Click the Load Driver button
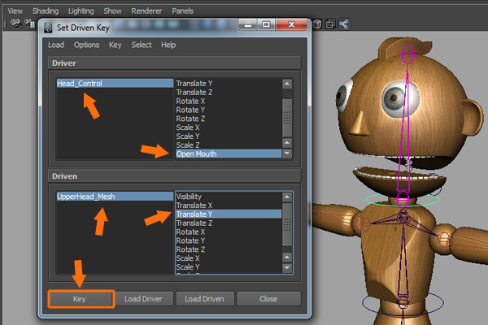The image size is (488, 325). [144, 299]
